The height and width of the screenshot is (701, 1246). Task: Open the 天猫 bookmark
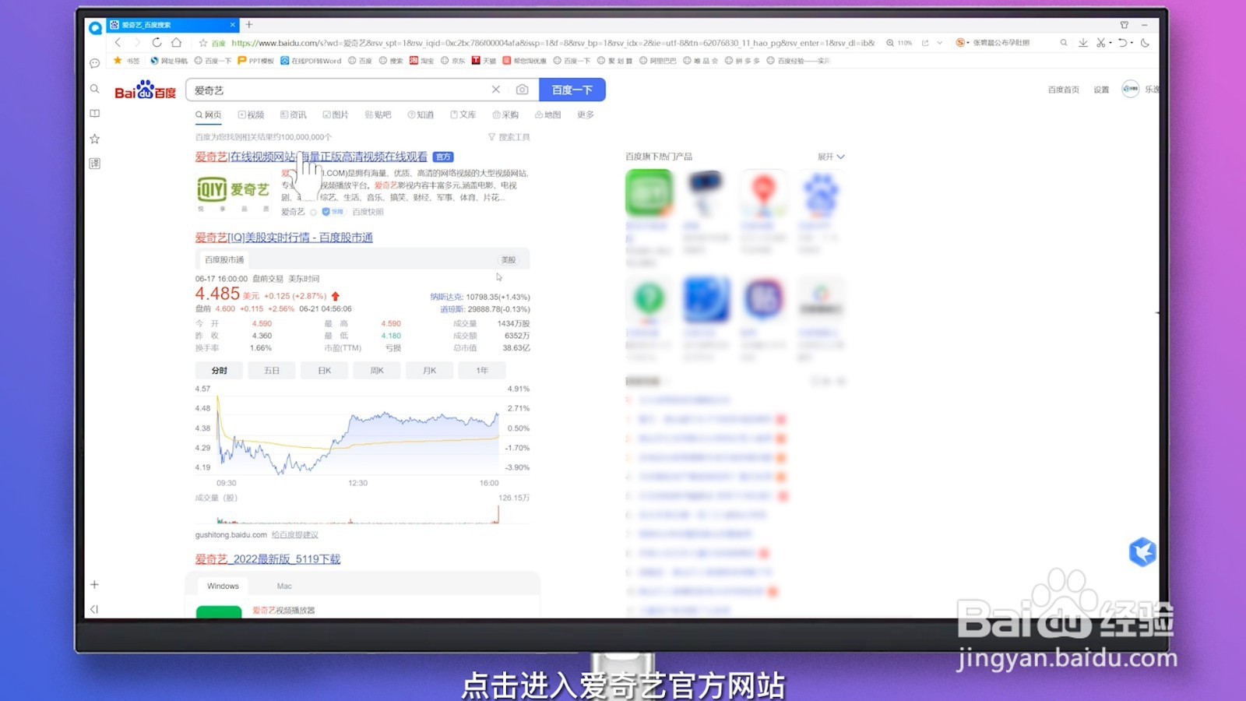(x=484, y=60)
